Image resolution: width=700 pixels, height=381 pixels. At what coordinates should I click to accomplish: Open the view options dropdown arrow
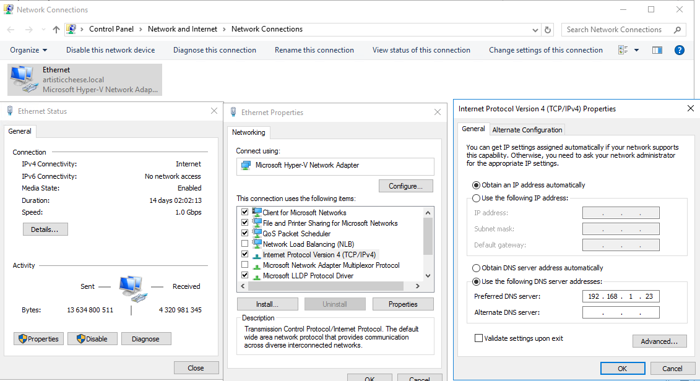pyautogui.click(x=636, y=50)
